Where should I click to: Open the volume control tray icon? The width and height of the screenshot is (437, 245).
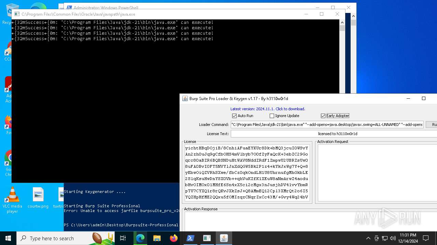pyautogui.click(x=393, y=238)
